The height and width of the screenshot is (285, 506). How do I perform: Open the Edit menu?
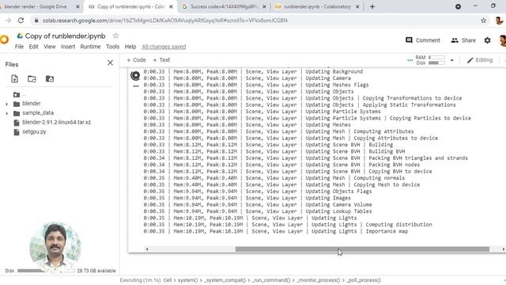click(33, 47)
